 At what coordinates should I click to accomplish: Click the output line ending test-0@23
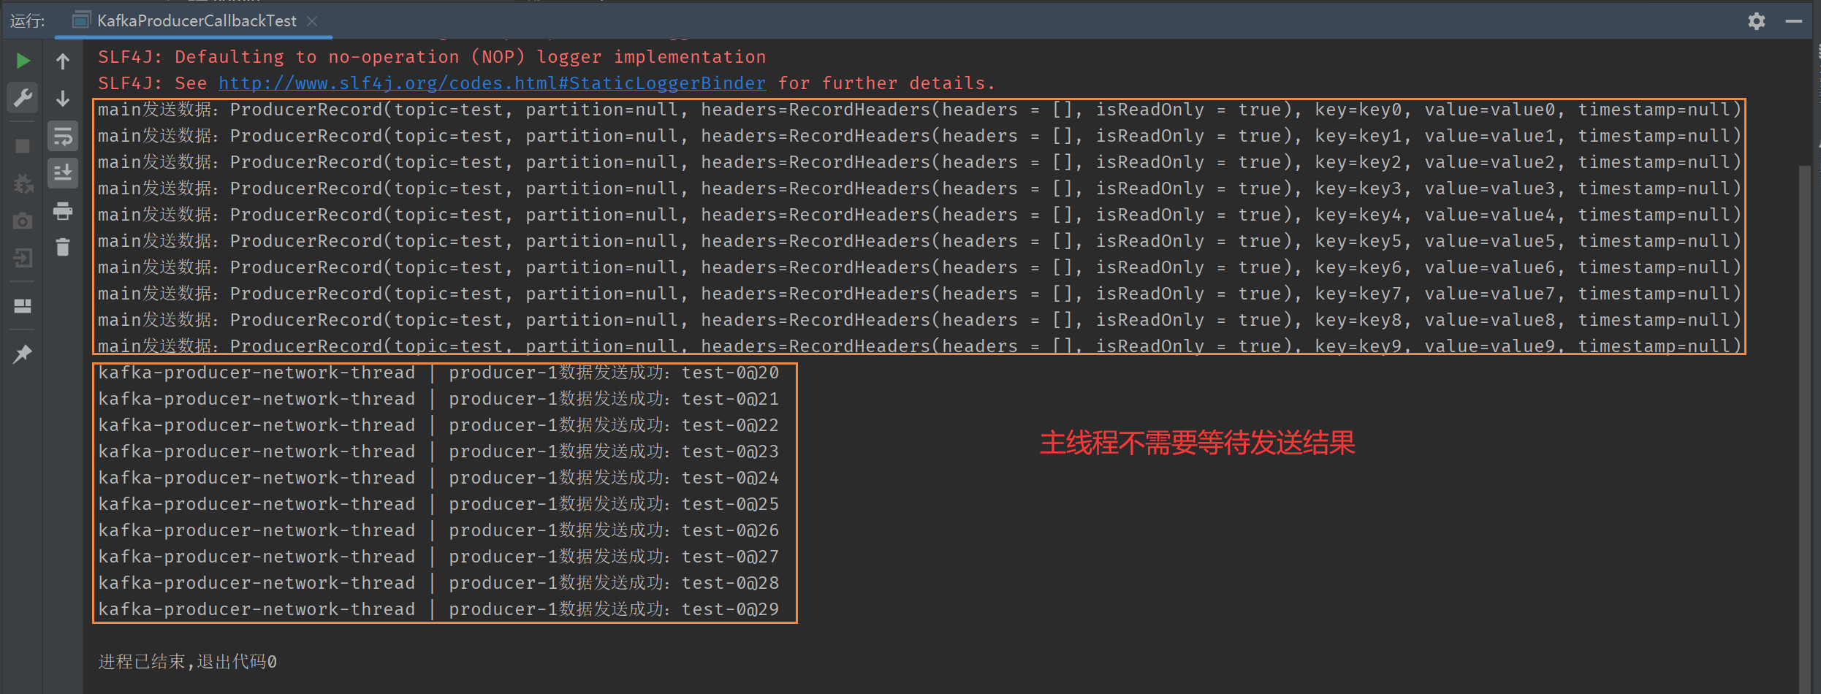pyautogui.click(x=438, y=451)
